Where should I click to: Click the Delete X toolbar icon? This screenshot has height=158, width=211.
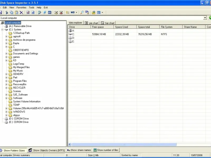[21, 12]
